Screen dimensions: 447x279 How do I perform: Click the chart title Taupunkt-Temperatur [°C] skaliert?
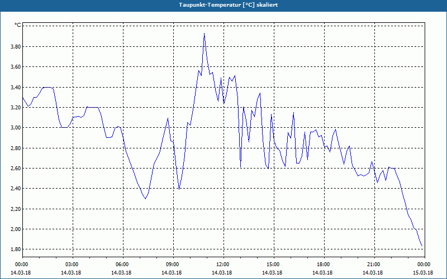[x=229, y=5]
